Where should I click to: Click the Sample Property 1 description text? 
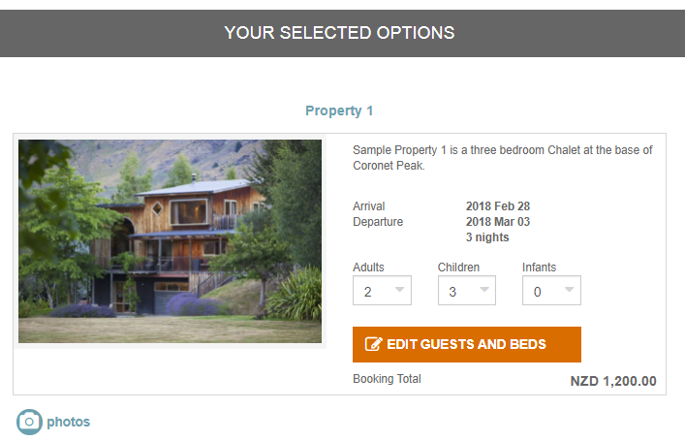click(x=503, y=158)
